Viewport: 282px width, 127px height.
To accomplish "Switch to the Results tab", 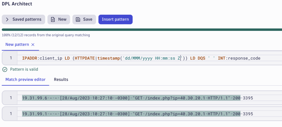I will 61,80.
